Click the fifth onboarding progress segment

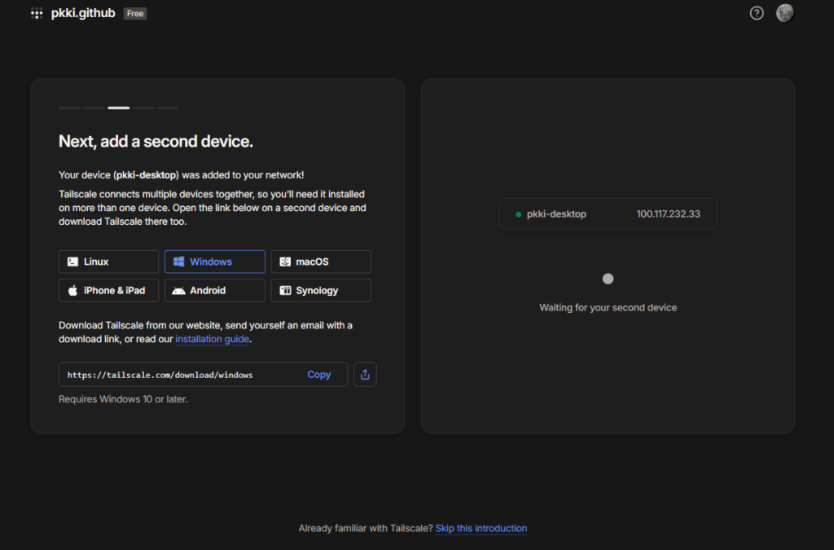pos(168,108)
